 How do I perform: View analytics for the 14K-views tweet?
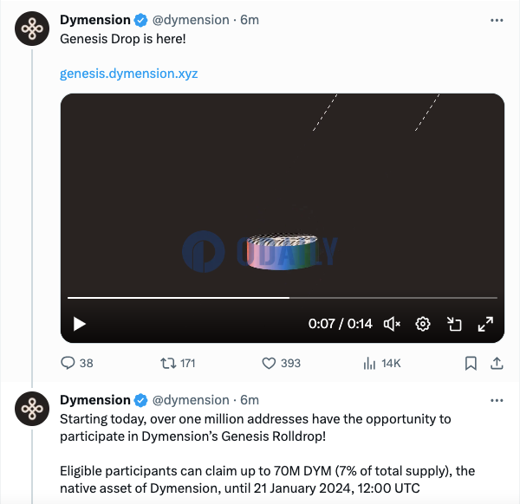382,363
